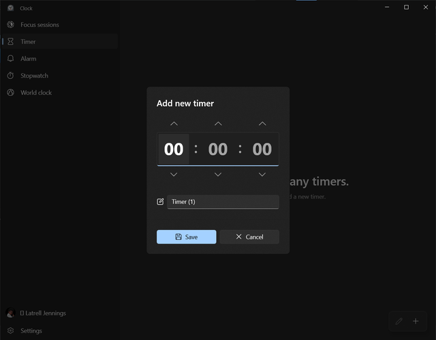This screenshot has height=340, width=436.
Task: Cancel adding the new timer
Action: (x=249, y=237)
